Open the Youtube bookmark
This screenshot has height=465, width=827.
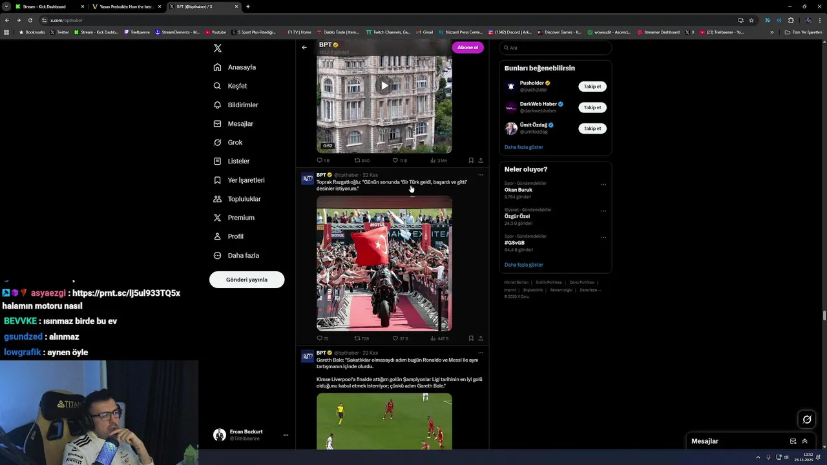click(216, 32)
